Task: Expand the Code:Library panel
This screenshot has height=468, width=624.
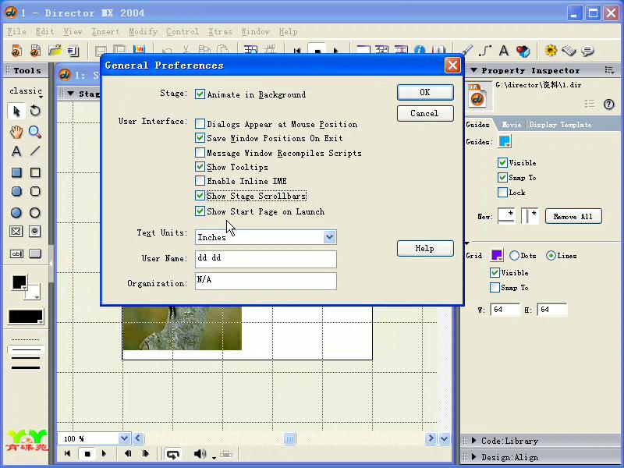Action: pos(473,441)
